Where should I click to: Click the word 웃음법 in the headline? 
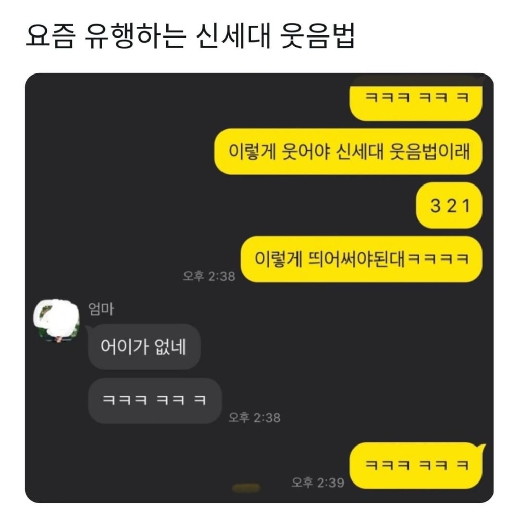318,36
